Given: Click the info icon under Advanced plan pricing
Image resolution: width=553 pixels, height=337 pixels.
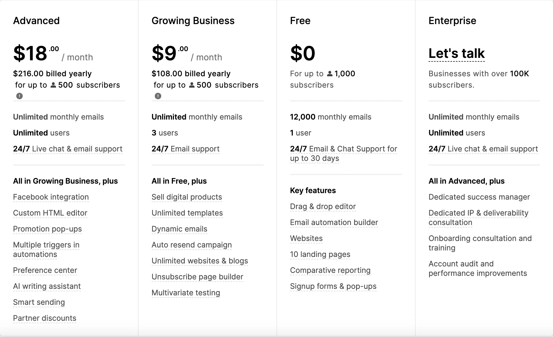Looking at the screenshot, I should point(19,96).
